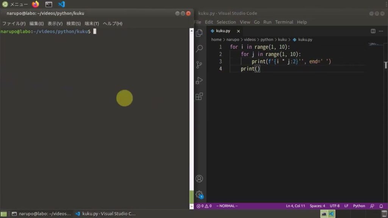The width and height of the screenshot is (388, 218).
Task: Click the 'videos' breadcrumb folder
Action: pyautogui.click(x=250, y=39)
